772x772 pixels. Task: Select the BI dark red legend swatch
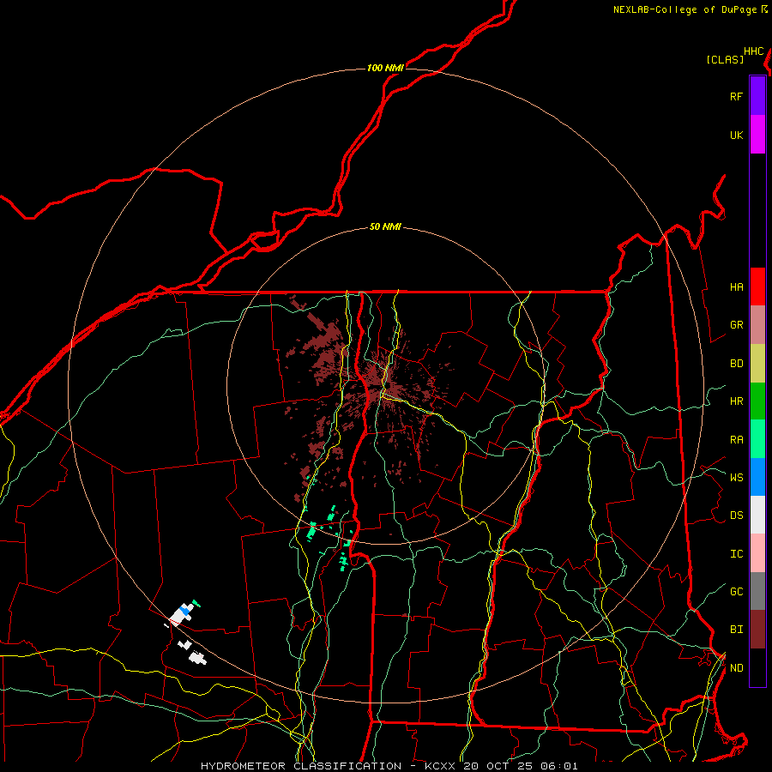click(757, 630)
